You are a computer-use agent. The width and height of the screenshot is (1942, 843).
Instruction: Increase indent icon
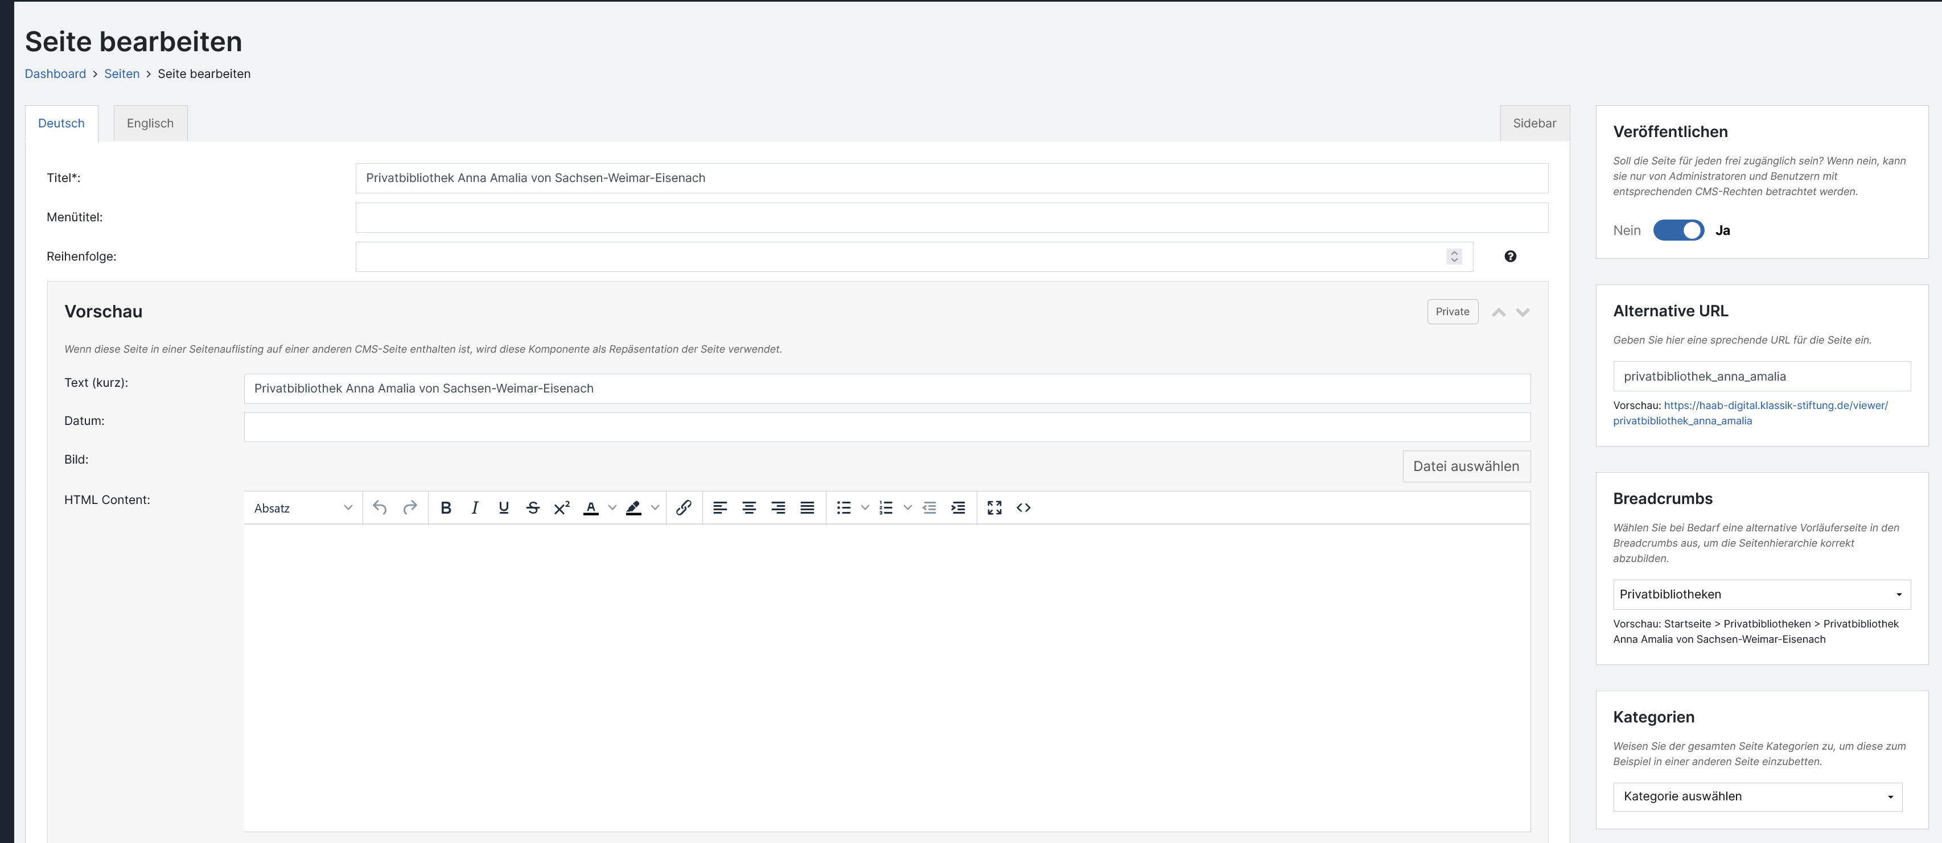[958, 508]
